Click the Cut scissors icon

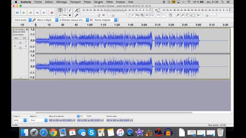click(x=133, y=15)
